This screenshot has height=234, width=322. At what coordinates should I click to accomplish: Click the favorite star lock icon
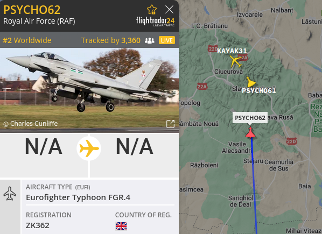152,10
